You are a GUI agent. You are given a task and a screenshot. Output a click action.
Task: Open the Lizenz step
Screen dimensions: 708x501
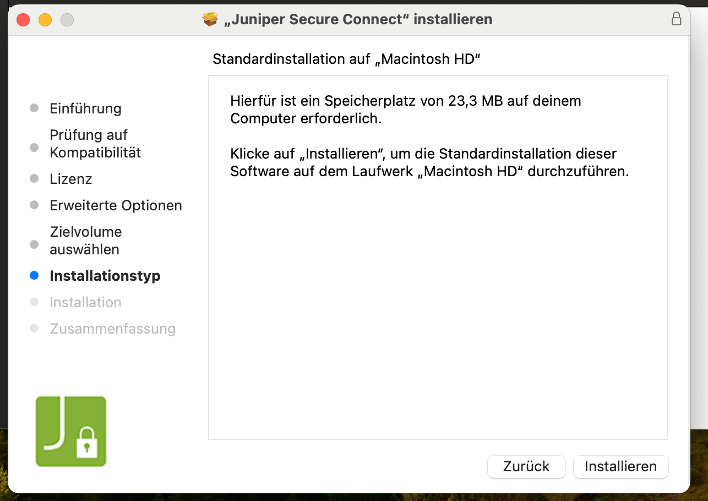tap(70, 179)
